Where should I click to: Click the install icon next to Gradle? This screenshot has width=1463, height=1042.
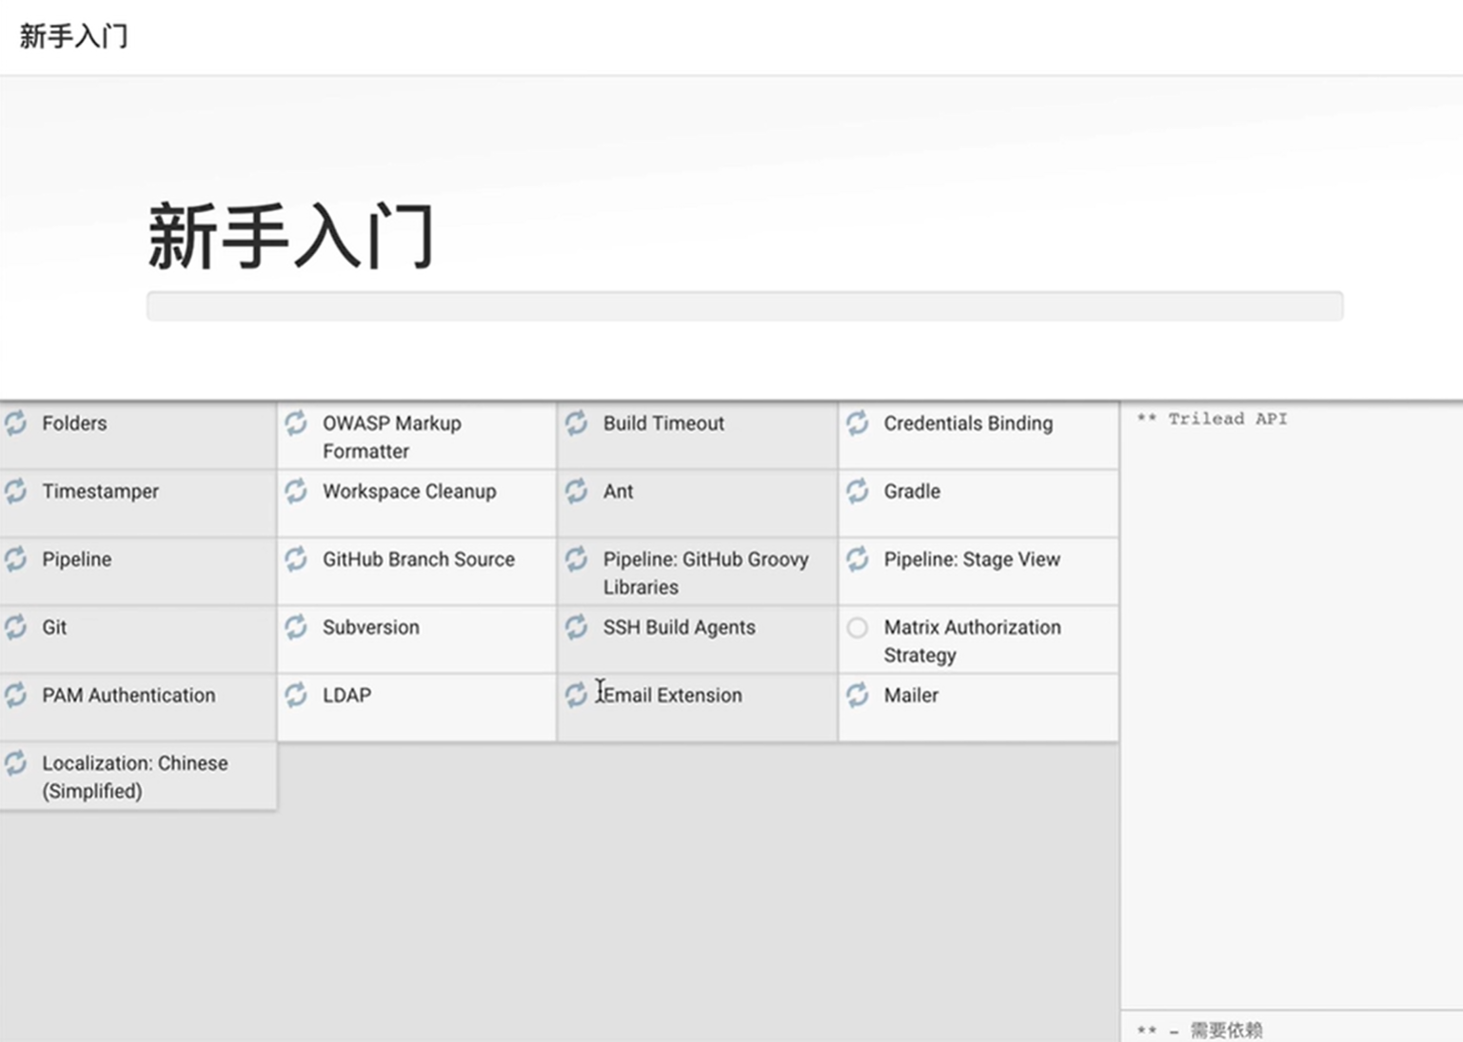click(x=858, y=491)
